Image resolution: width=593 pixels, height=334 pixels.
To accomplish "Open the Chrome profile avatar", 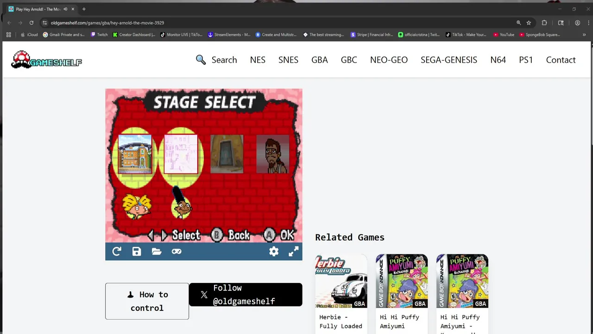I will pos(577,23).
